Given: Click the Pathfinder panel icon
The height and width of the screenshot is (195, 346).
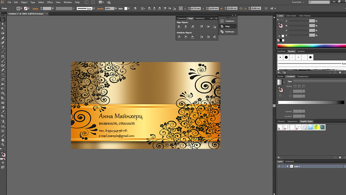Looking at the screenshot, I should click(222, 32).
